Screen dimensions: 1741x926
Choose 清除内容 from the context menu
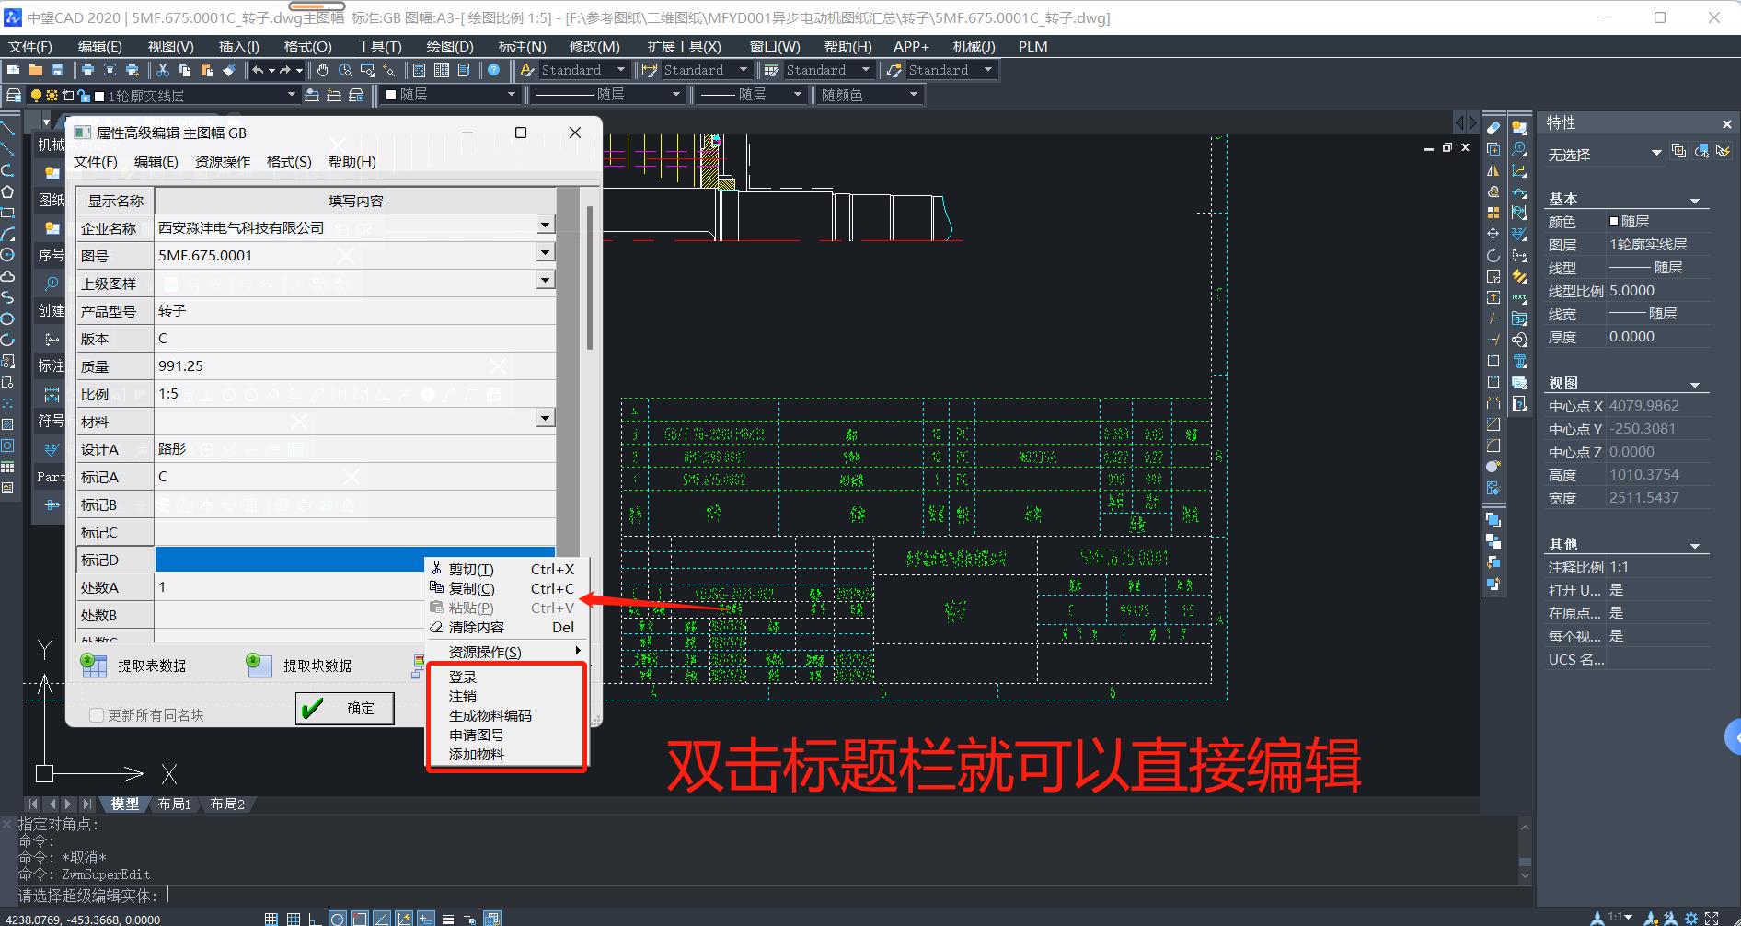[x=476, y=628]
